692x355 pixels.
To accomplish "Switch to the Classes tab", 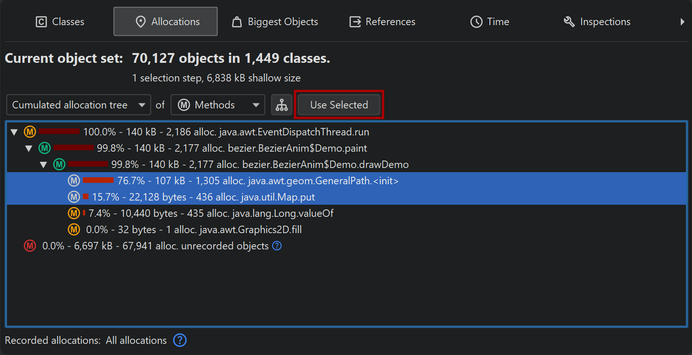I will click(60, 22).
